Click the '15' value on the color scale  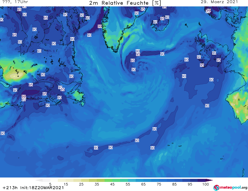coord(66,184)
